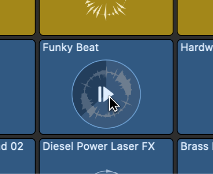Click the waveform icon under Diesel Power Laser FX
The image size is (213, 174).
pos(106,171)
